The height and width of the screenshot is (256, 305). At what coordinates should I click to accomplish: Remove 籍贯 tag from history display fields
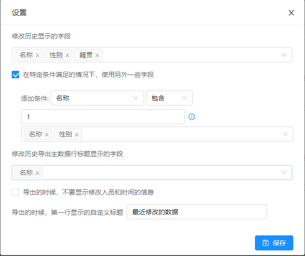pyautogui.click(x=97, y=55)
